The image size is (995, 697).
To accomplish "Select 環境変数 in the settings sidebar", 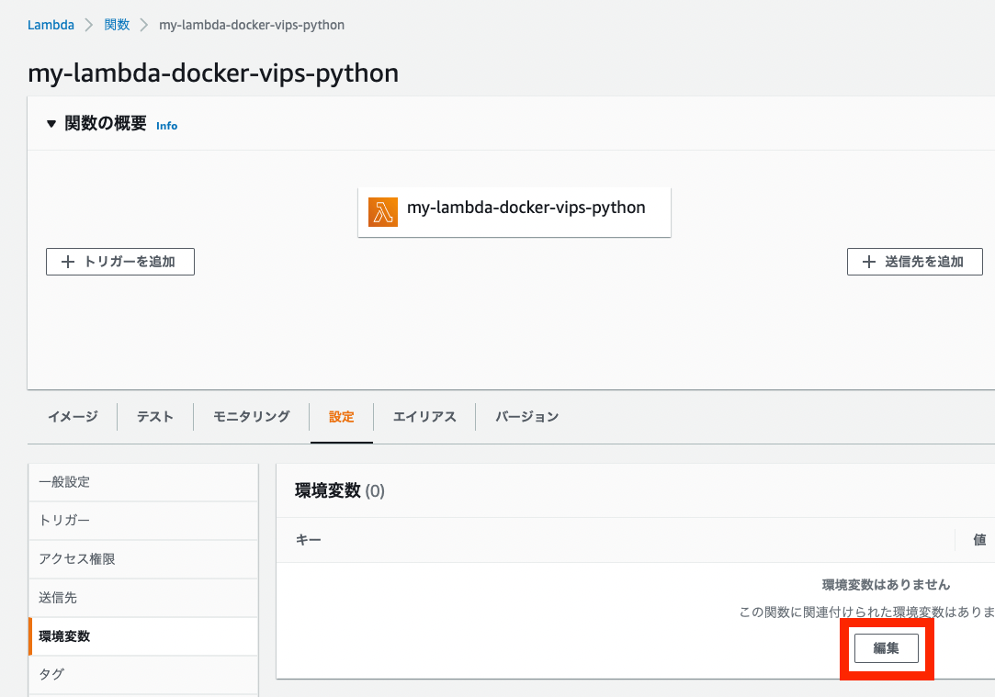I will click(x=143, y=636).
